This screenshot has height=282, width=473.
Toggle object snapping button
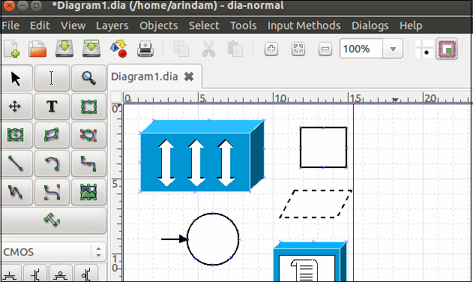tap(447, 49)
